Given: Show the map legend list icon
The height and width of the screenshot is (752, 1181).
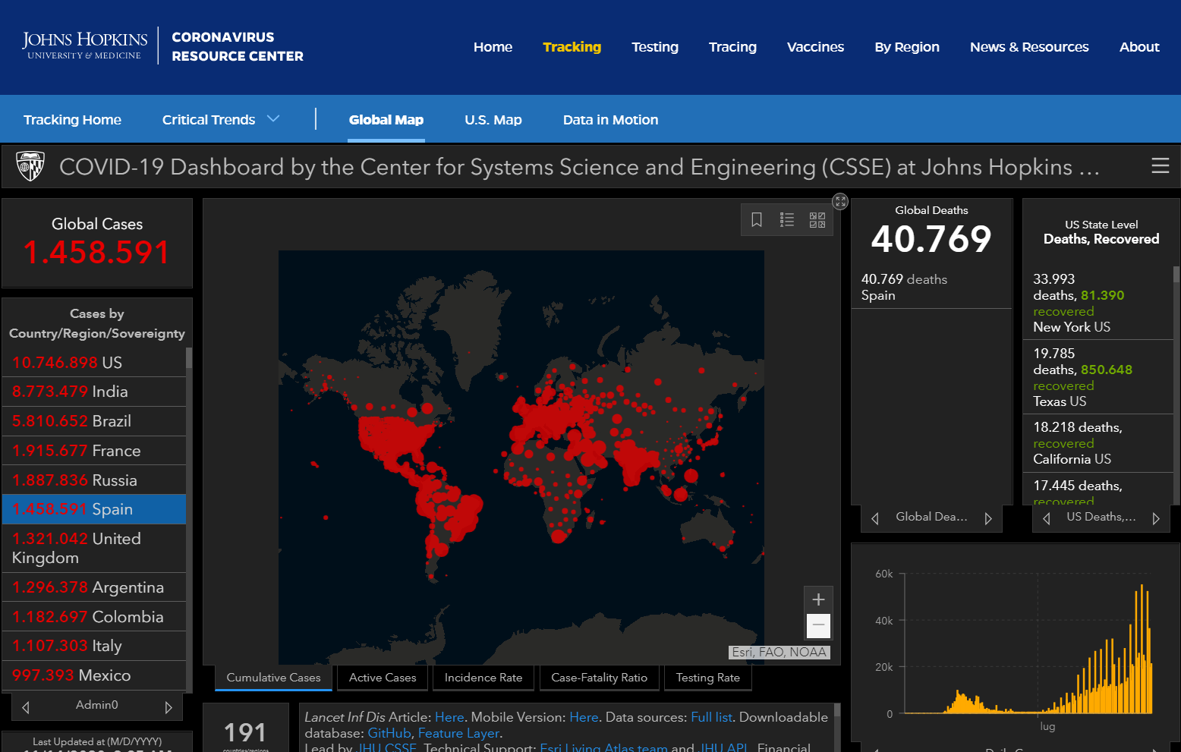Looking at the screenshot, I should 787,220.
